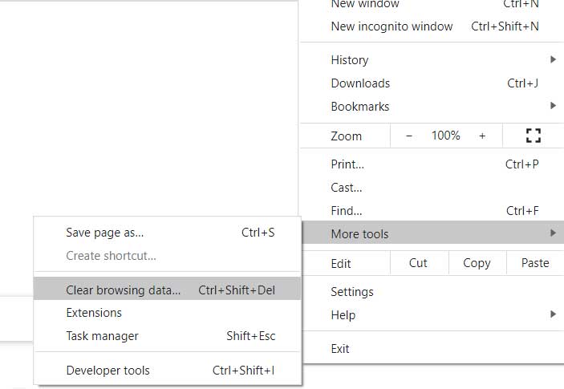Click the Copy button in the Edit row
564x389 pixels.
pos(477,263)
